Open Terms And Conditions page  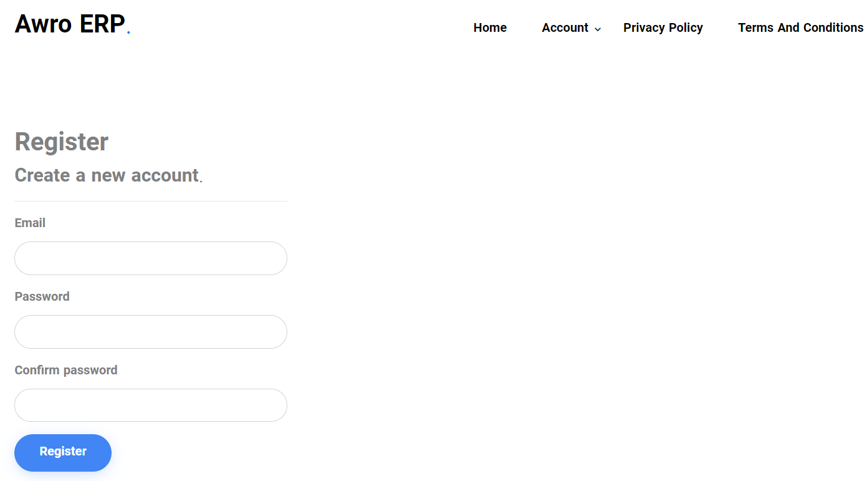point(800,27)
